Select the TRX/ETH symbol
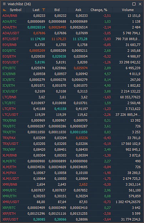Screen dimensions: 144x223 [x=9, y=132]
